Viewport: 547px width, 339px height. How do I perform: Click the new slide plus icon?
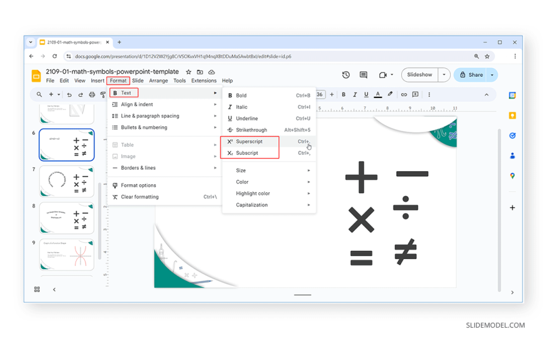coord(51,94)
